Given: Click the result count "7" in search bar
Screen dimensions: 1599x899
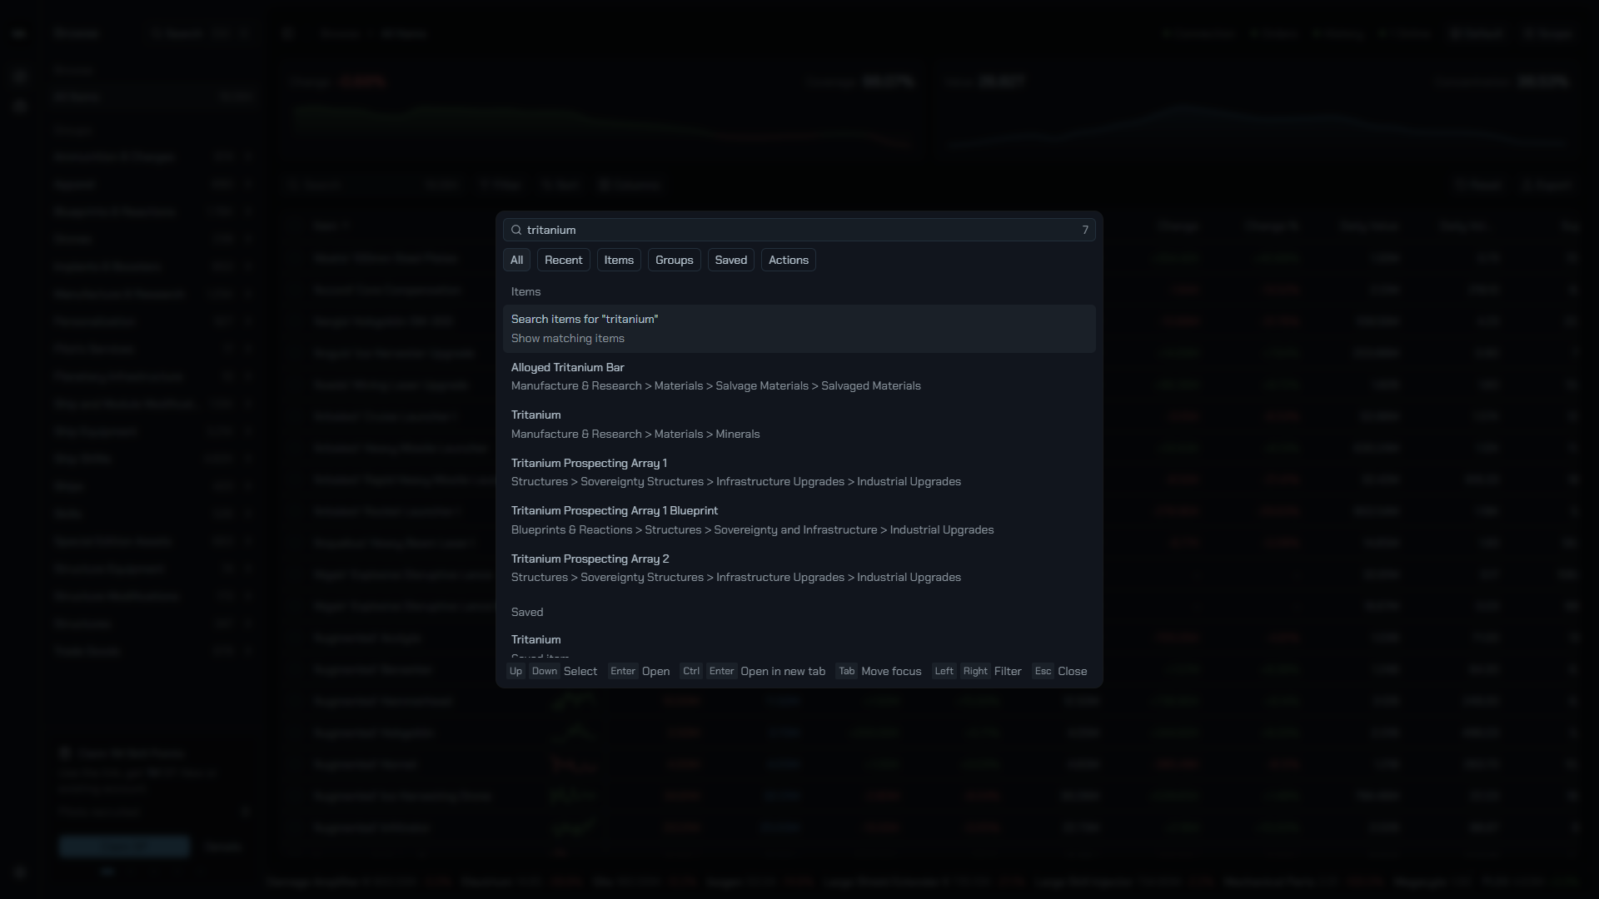Looking at the screenshot, I should (x=1085, y=230).
